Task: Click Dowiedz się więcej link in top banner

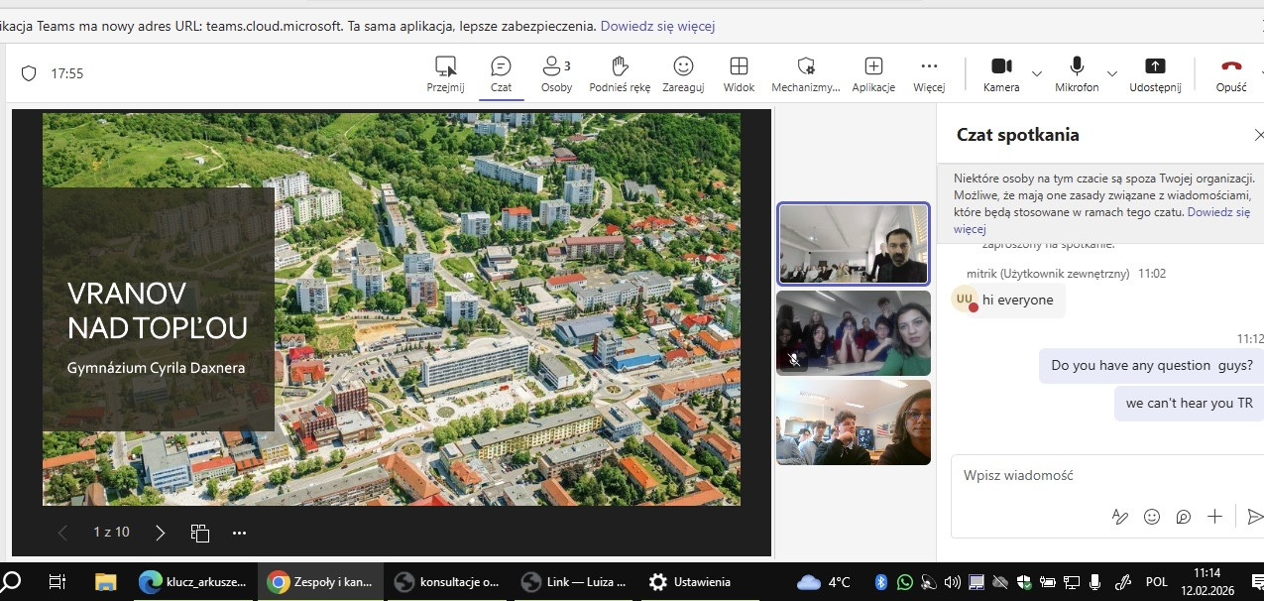Action: pos(657,27)
